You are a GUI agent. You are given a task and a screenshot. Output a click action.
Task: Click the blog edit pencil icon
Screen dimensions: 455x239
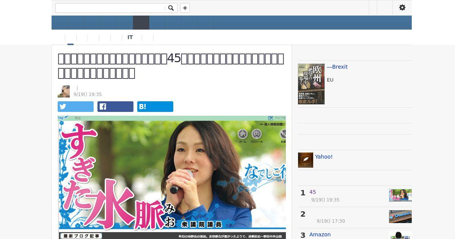coord(271,118)
